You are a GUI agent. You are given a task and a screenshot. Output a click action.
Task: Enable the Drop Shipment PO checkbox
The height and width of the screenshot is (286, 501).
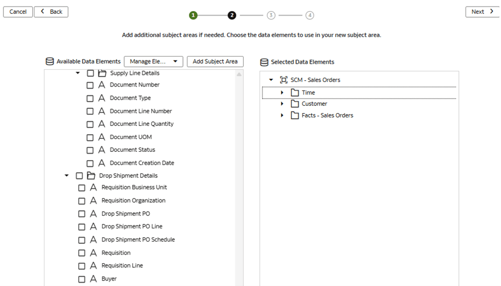tap(82, 214)
